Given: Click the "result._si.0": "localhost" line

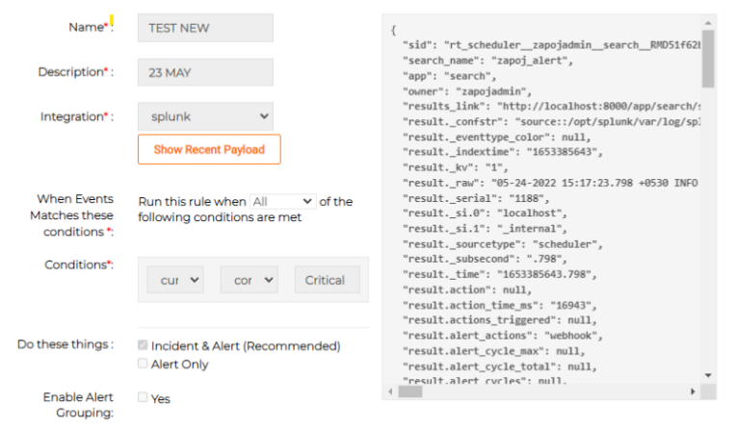Looking at the screenshot, I should 485,213.
